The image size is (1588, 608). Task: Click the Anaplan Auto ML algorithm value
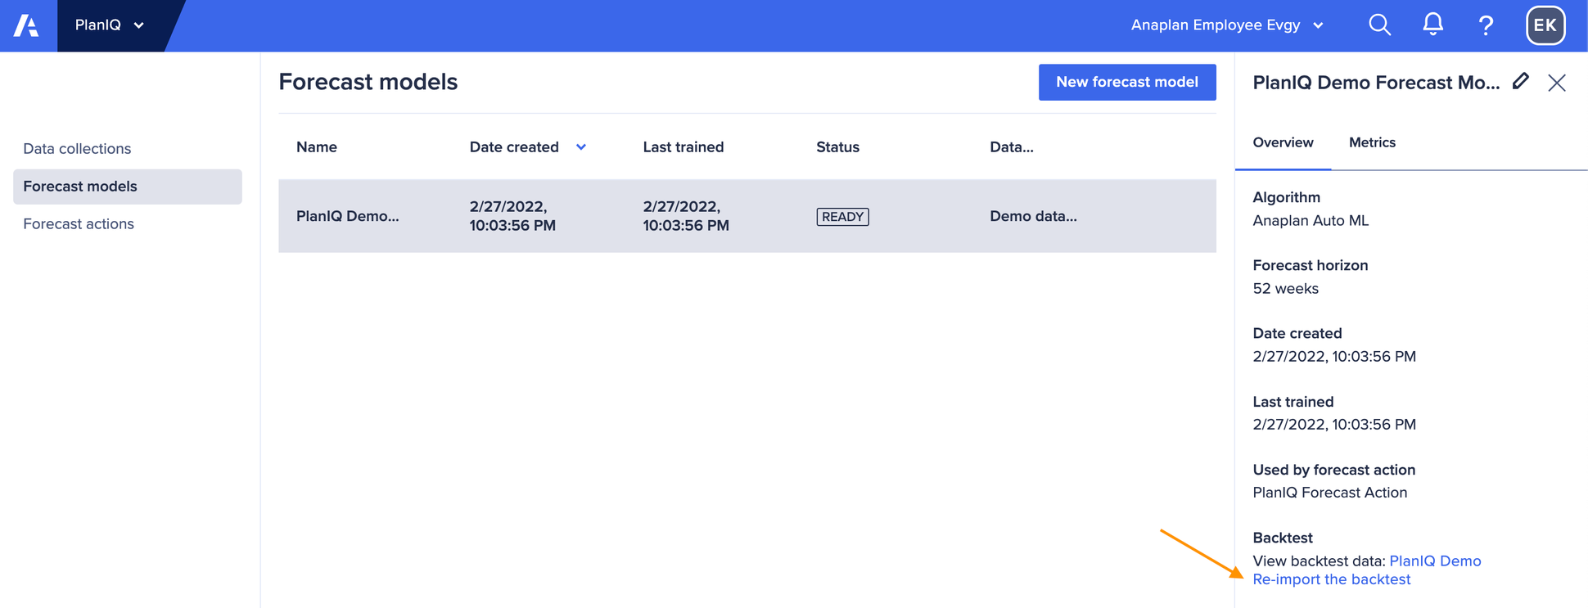[1311, 221]
